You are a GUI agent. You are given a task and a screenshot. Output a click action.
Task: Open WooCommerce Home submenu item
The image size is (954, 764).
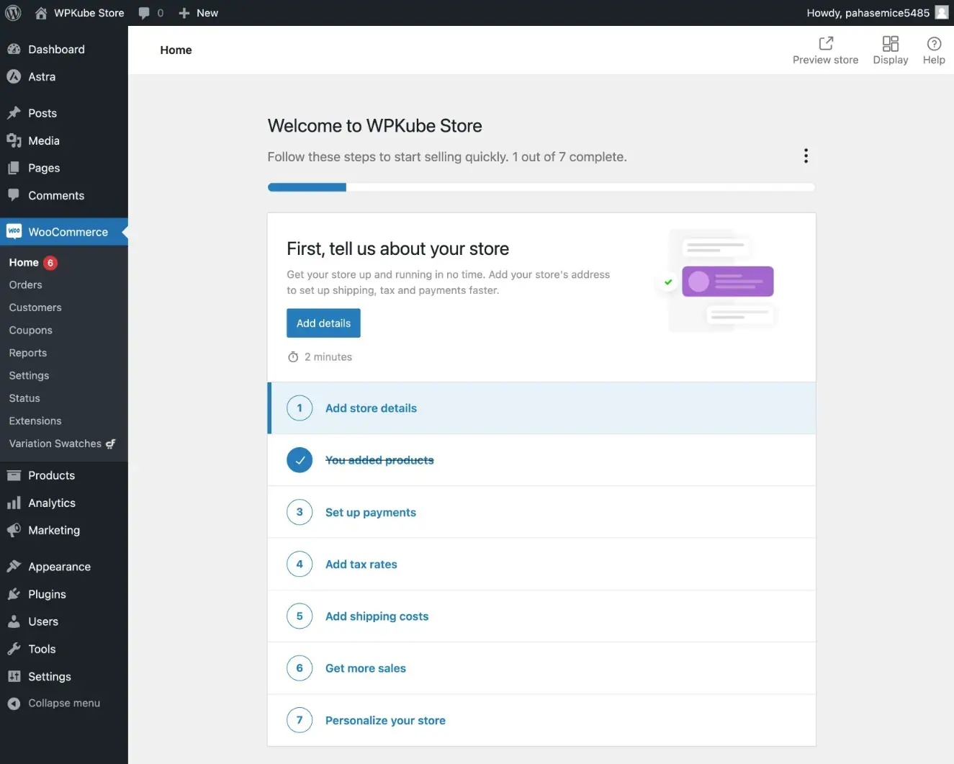24,263
